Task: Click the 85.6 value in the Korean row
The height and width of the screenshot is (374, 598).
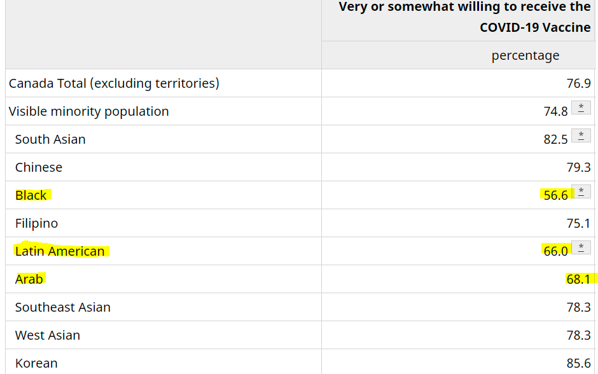Action: coord(578,363)
